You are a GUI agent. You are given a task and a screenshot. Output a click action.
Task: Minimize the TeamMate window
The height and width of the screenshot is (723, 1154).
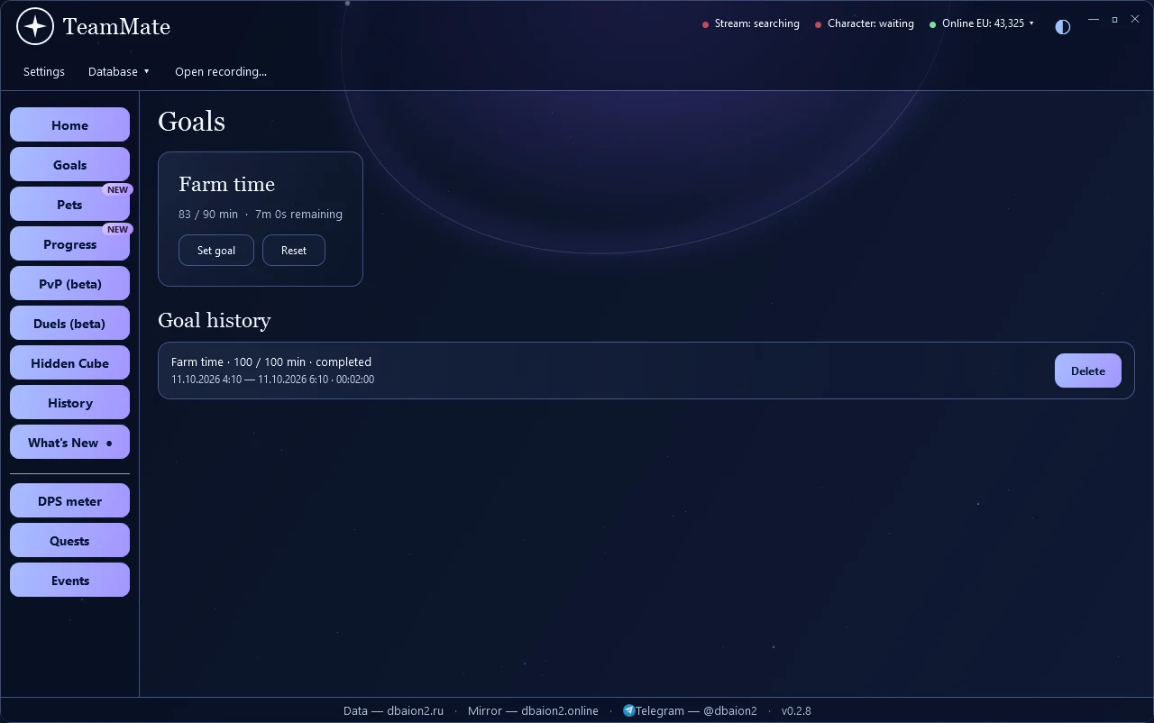[x=1094, y=19]
